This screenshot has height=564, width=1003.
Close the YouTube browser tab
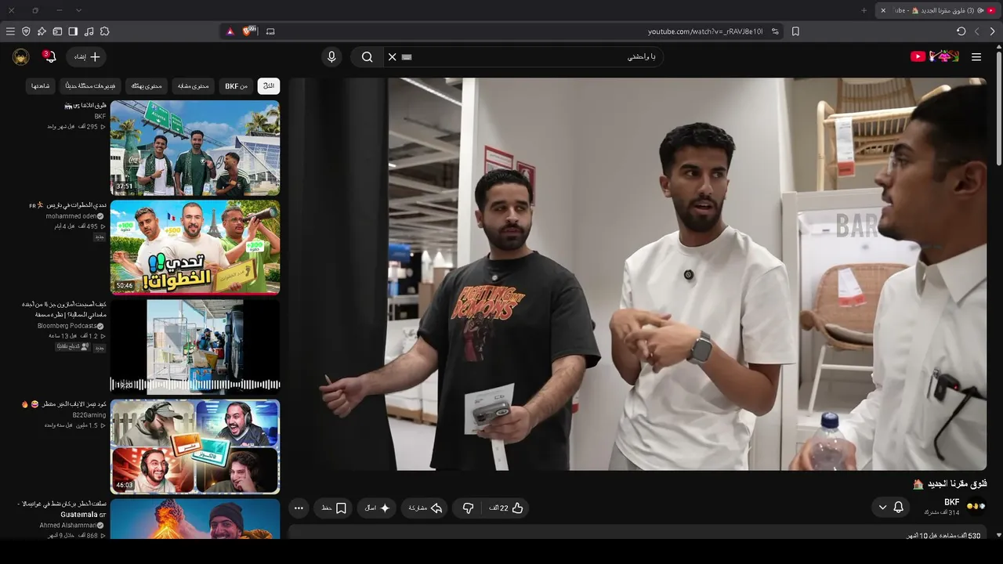883,10
